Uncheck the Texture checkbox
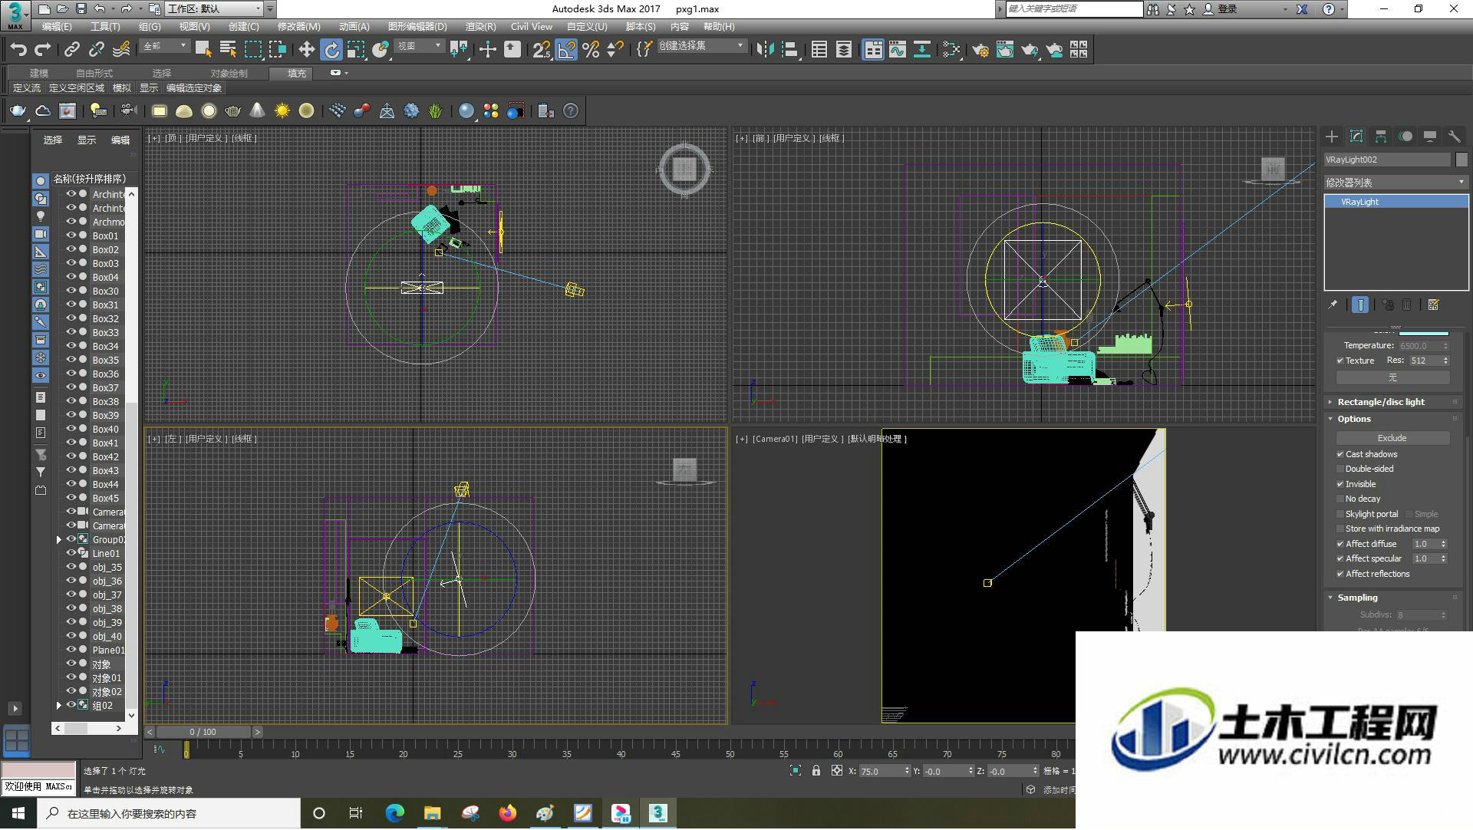1473x830 pixels. click(x=1340, y=361)
